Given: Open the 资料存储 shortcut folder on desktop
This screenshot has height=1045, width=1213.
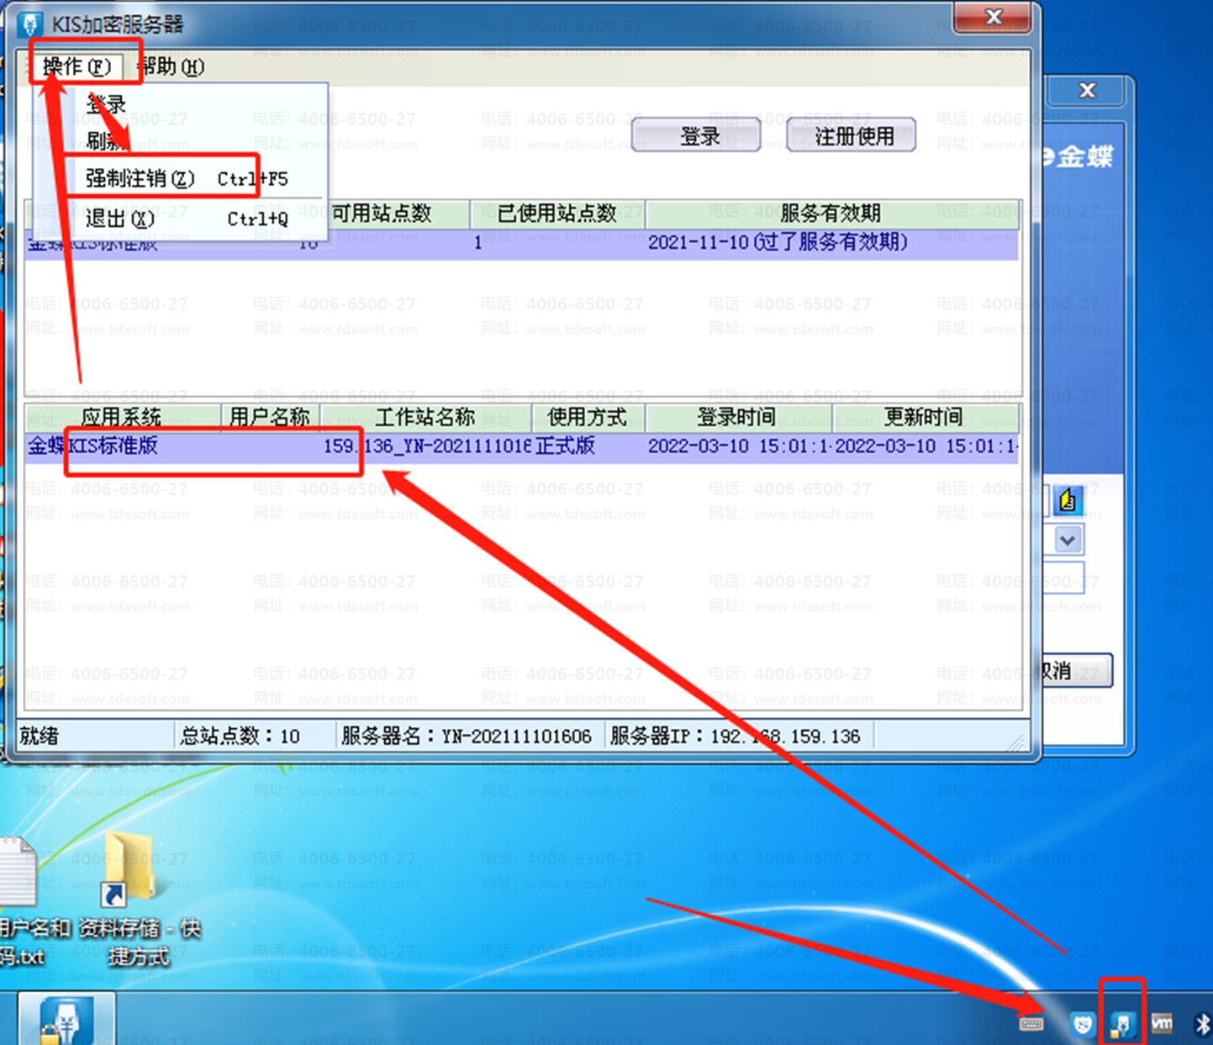Looking at the screenshot, I should coord(140,898).
